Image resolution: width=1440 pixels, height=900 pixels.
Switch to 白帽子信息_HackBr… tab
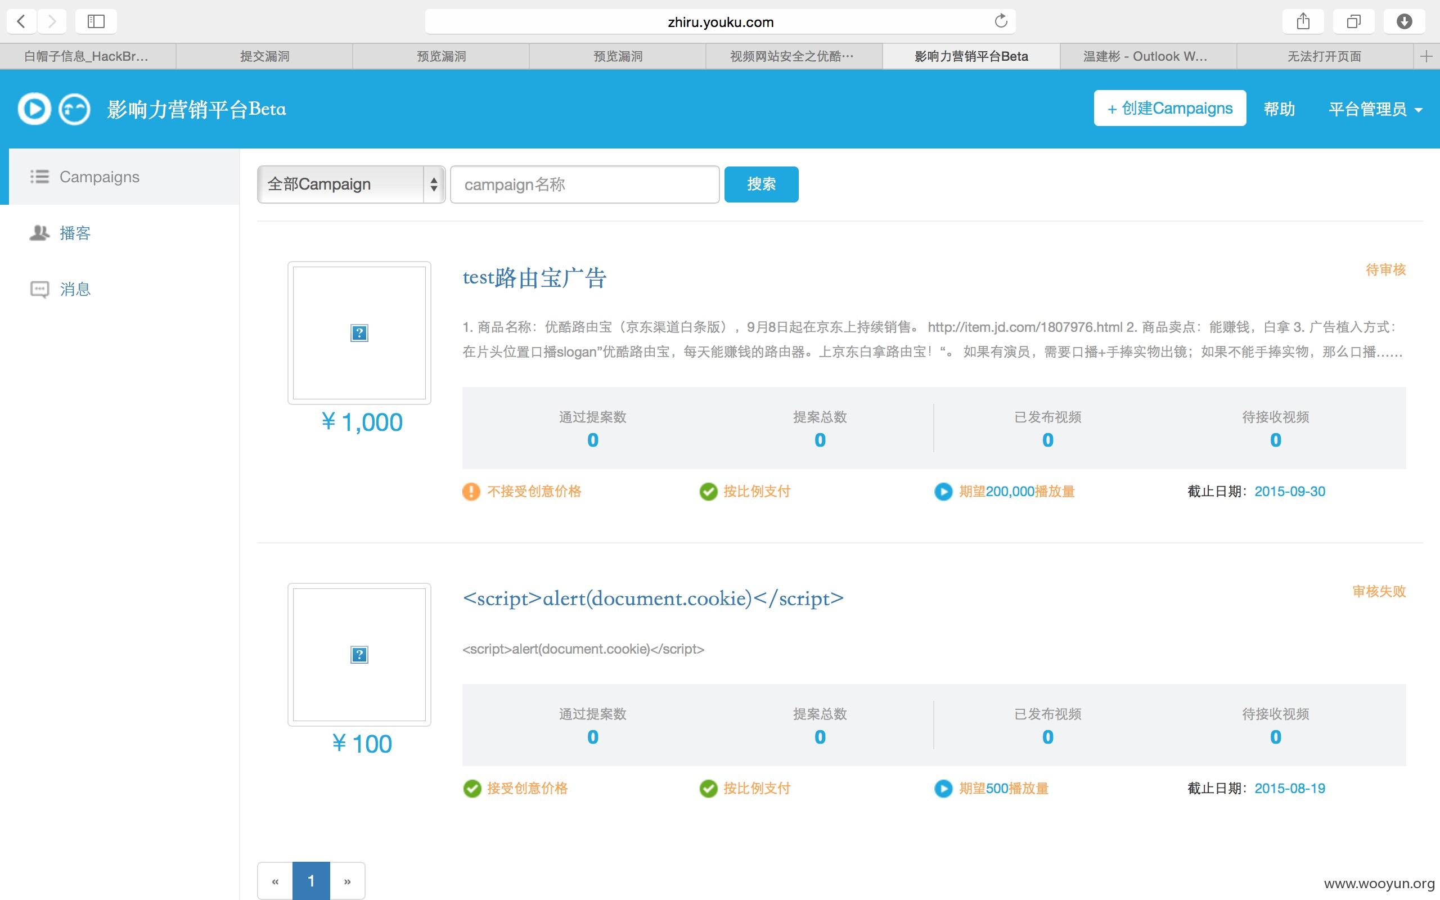point(87,57)
